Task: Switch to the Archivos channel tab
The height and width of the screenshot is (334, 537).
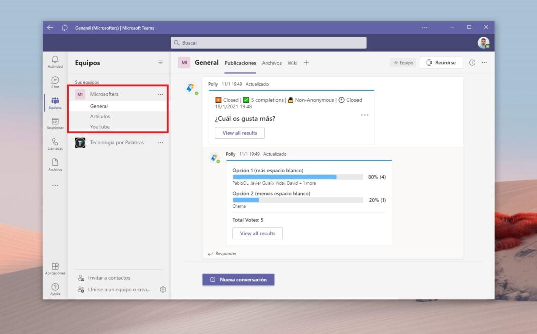Action: pyautogui.click(x=272, y=63)
